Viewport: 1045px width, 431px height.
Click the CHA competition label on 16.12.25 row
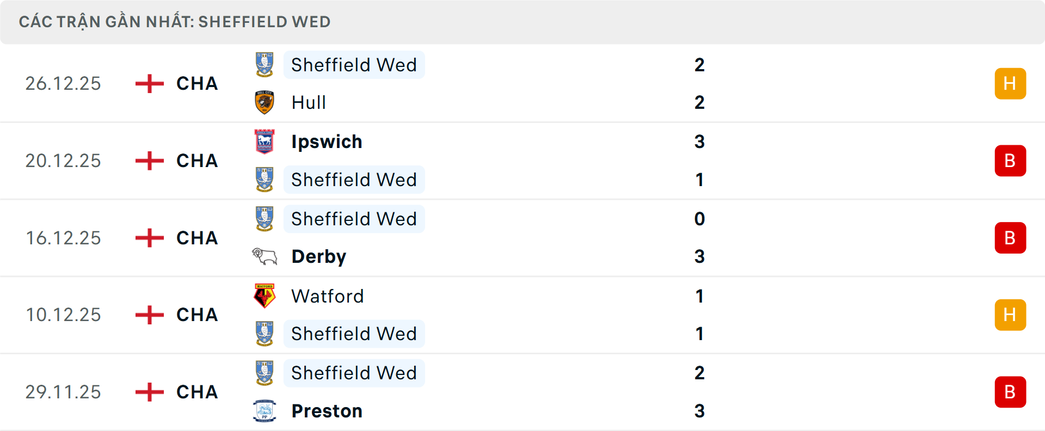(x=196, y=238)
